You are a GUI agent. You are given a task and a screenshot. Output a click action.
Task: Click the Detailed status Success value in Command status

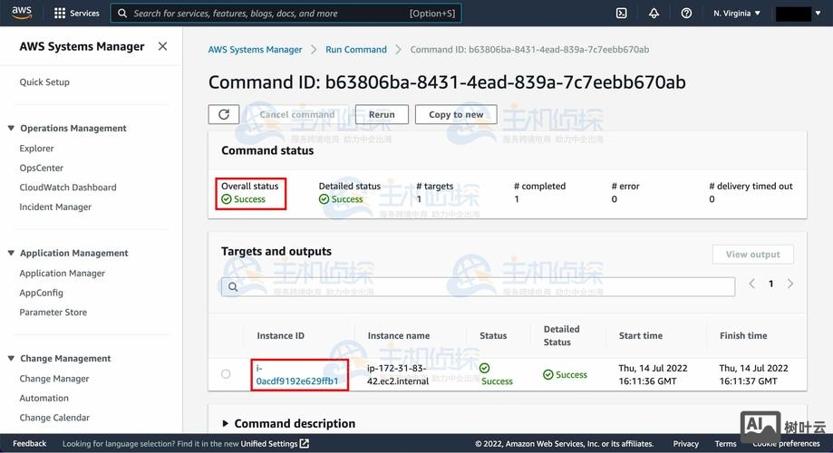point(341,199)
